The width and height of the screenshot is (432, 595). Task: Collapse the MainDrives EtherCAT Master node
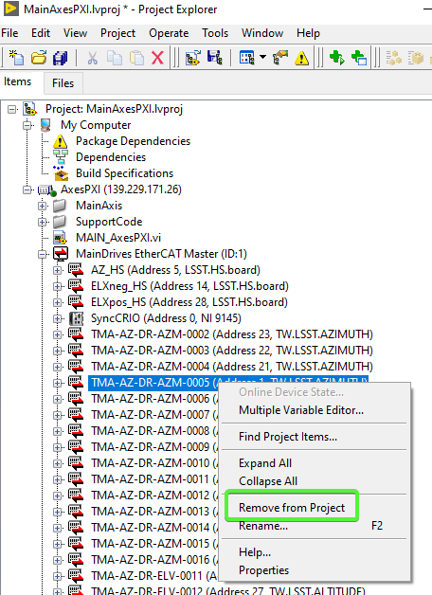click(42, 254)
